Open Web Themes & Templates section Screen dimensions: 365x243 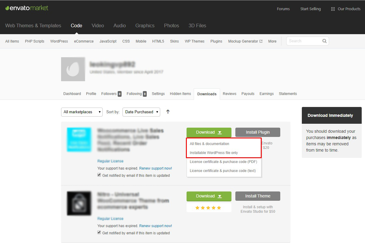[x=33, y=26]
